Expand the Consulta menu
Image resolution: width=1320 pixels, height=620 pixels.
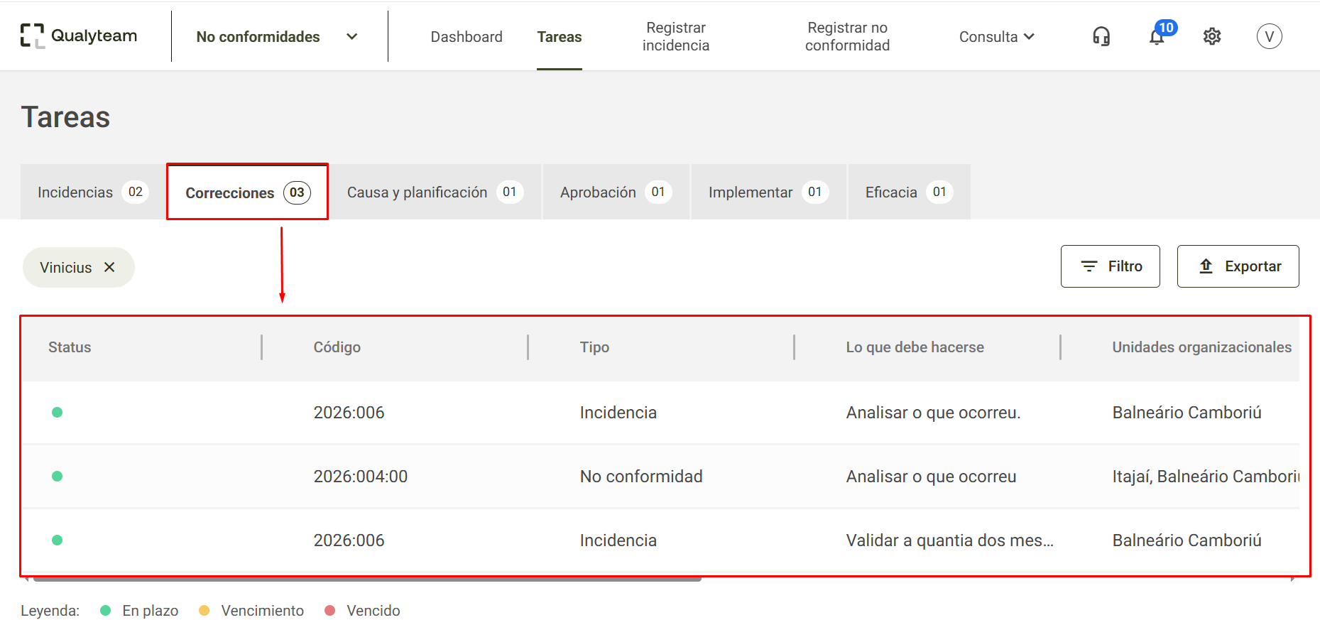point(997,36)
